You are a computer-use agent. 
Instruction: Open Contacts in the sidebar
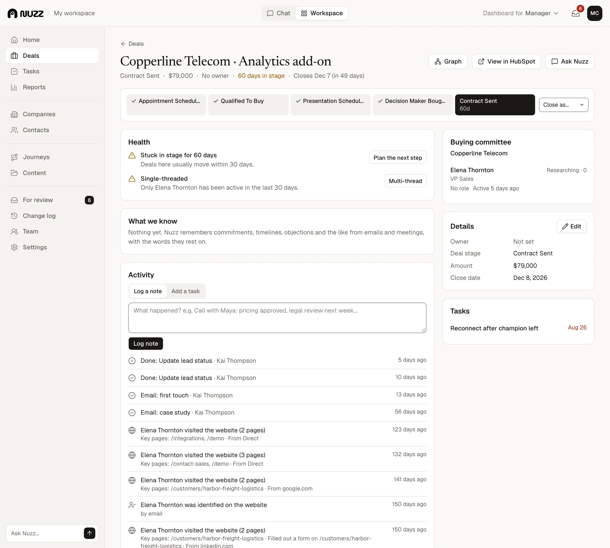pos(52,130)
